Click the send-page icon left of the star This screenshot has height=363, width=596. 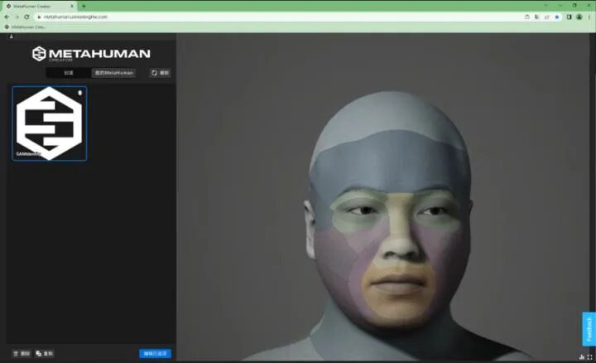tap(546, 17)
